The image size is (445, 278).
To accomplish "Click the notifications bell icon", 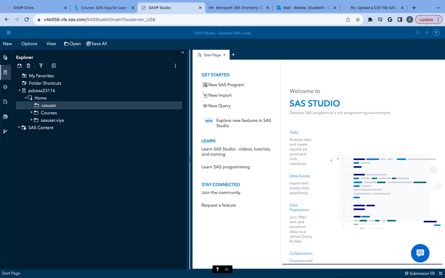I will coord(427,33).
